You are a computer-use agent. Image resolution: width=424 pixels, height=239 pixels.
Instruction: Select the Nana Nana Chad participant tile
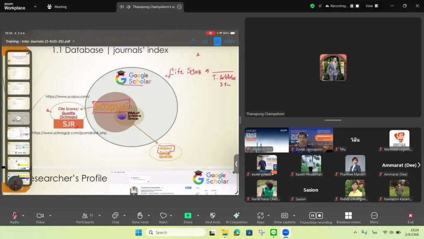point(267,190)
